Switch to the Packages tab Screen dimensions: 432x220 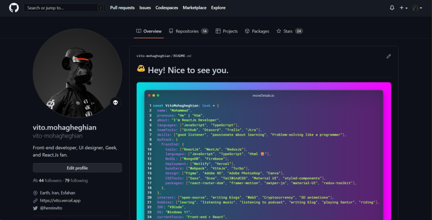(x=257, y=31)
